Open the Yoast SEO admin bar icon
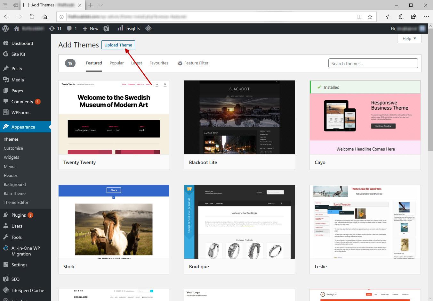 pos(106,29)
